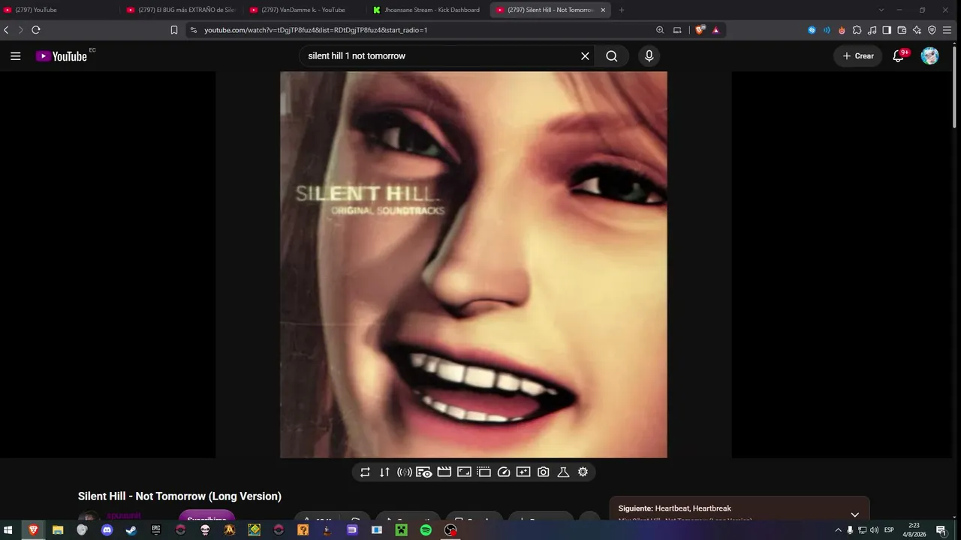The height and width of the screenshot is (540, 961).
Task: Start voice search with the microphone
Action: (x=649, y=56)
